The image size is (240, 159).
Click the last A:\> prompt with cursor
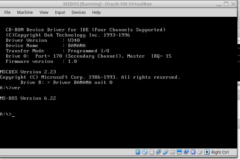[7, 114]
